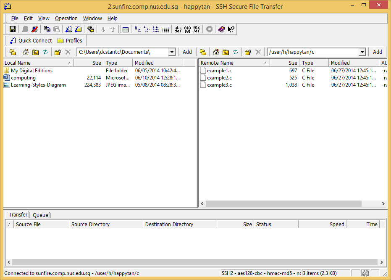Click the Save Settings floppy disk icon
This screenshot has width=391, height=280.
(13, 29)
